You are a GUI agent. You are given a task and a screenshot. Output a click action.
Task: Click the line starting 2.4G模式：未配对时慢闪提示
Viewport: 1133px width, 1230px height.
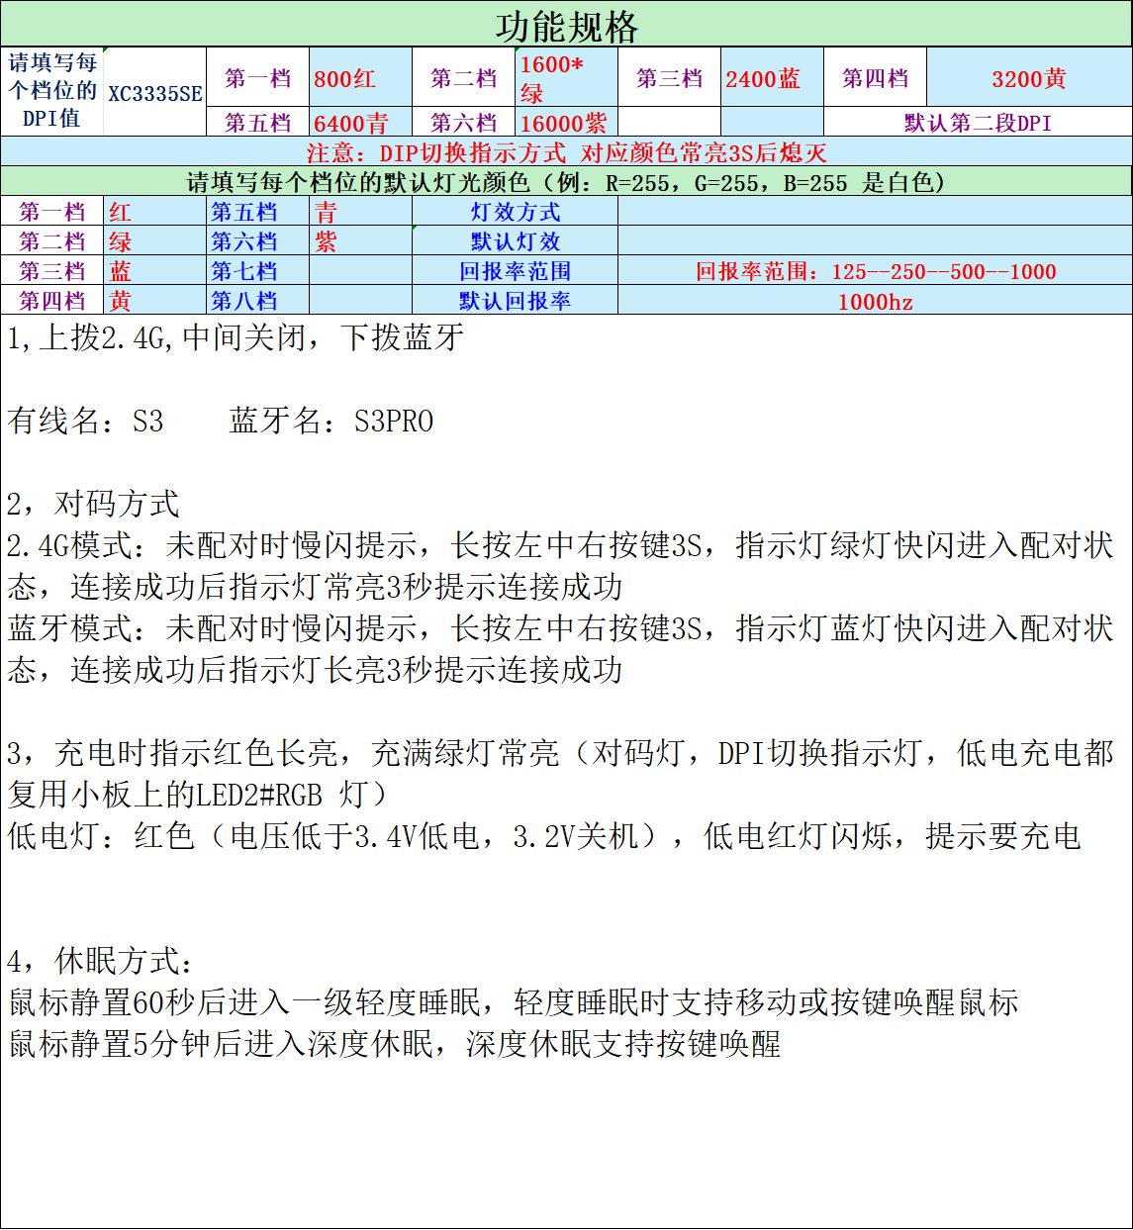[x=560, y=545]
